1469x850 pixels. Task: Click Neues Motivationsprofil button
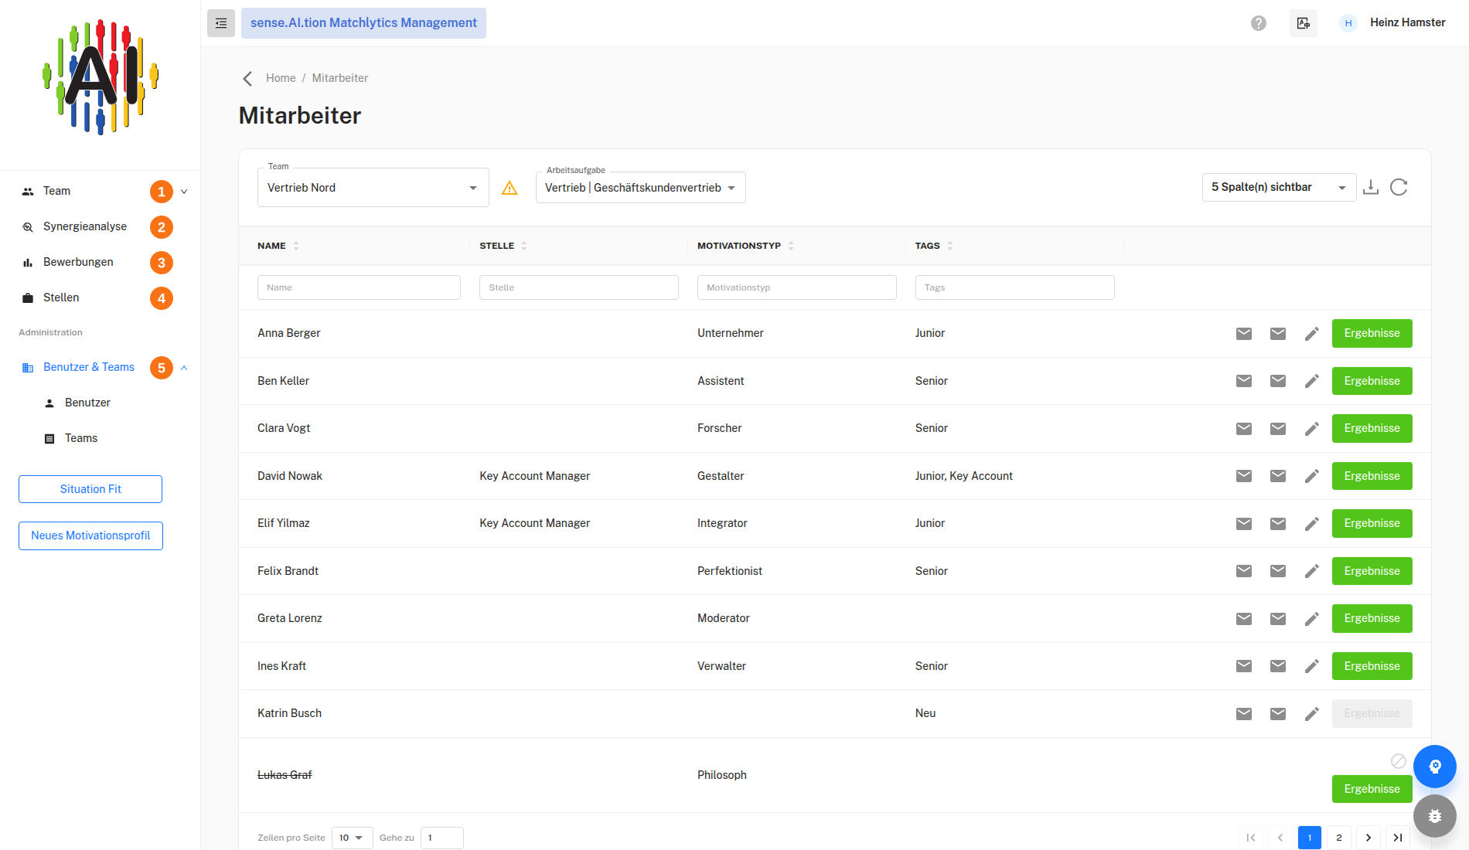coord(90,535)
